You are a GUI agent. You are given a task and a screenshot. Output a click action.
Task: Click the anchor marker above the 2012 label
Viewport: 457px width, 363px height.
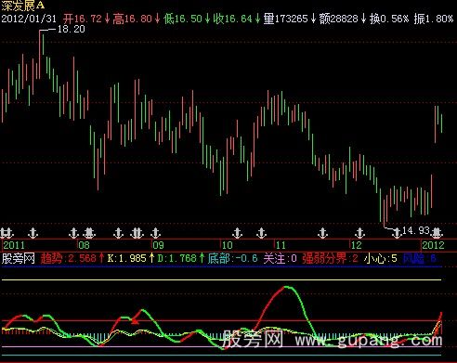click(437, 233)
